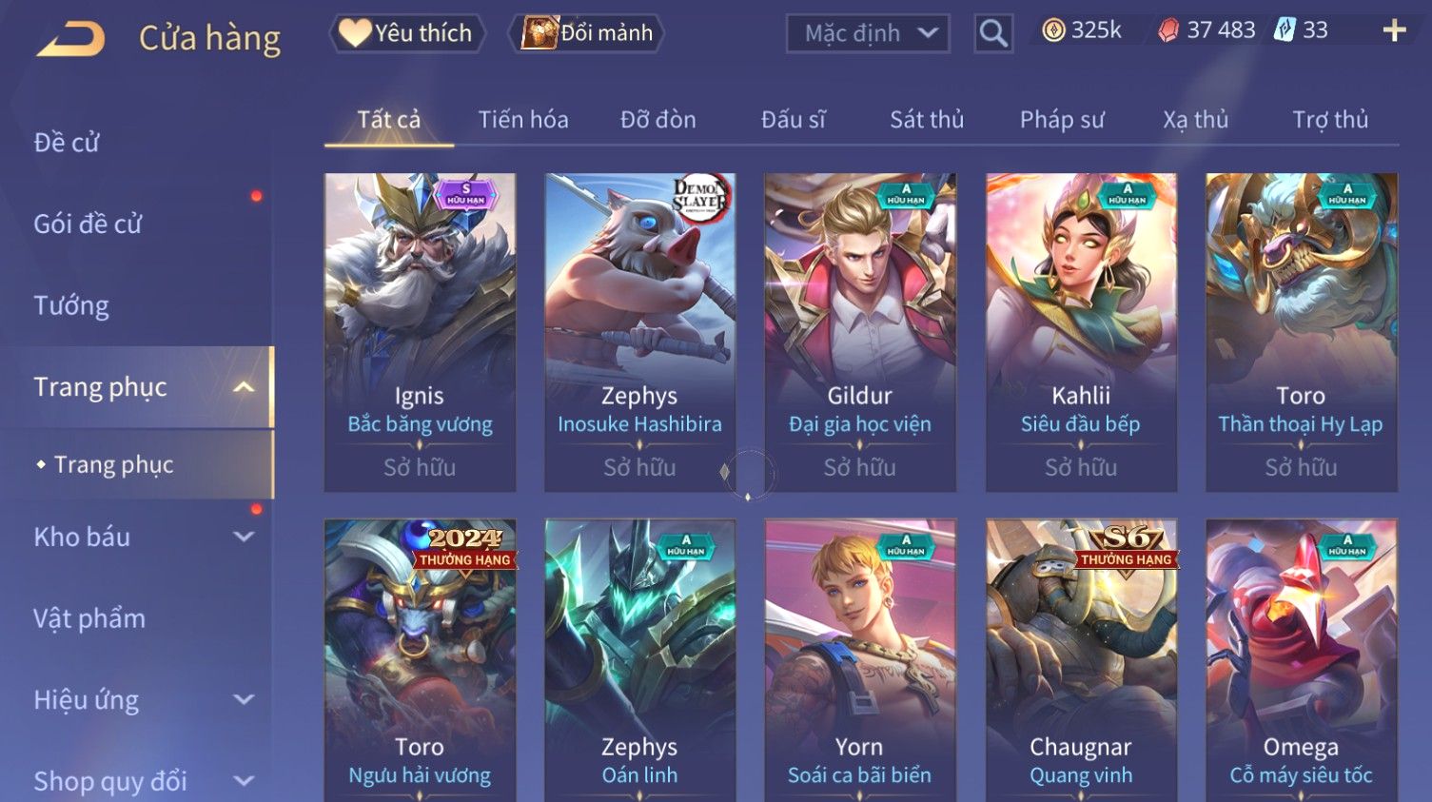Expand the Shop quy đổi section

(x=244, y=781)
